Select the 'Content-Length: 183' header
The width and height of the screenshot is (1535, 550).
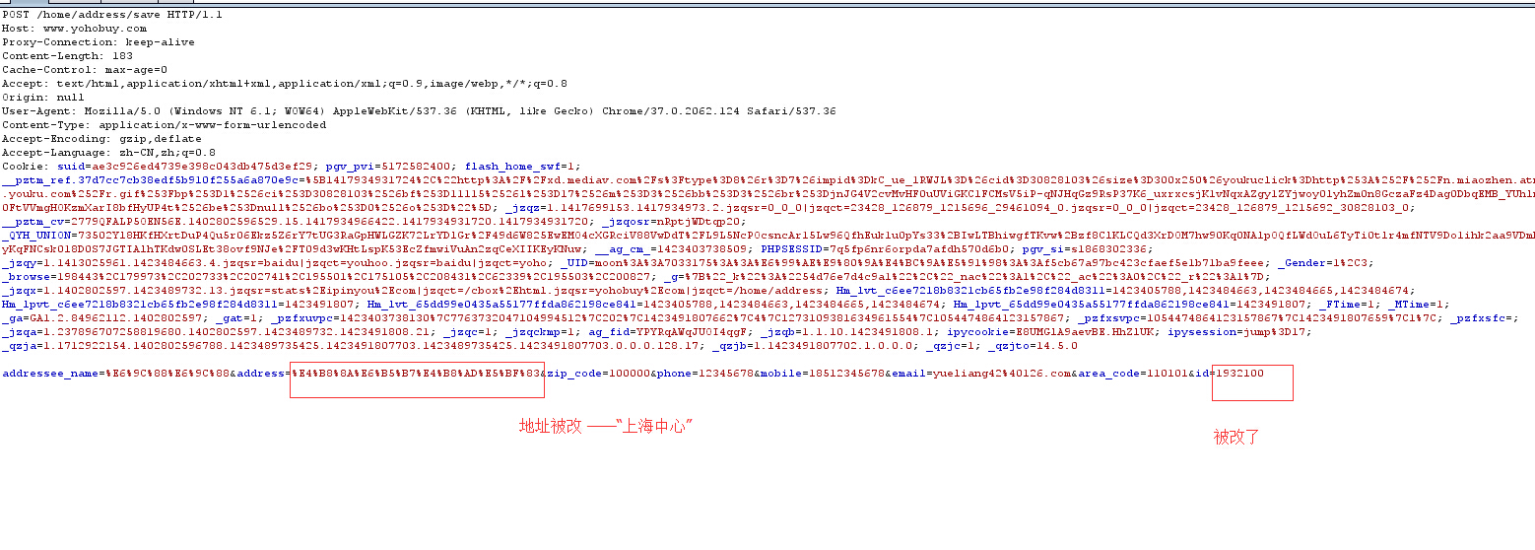tap(67, 56)
